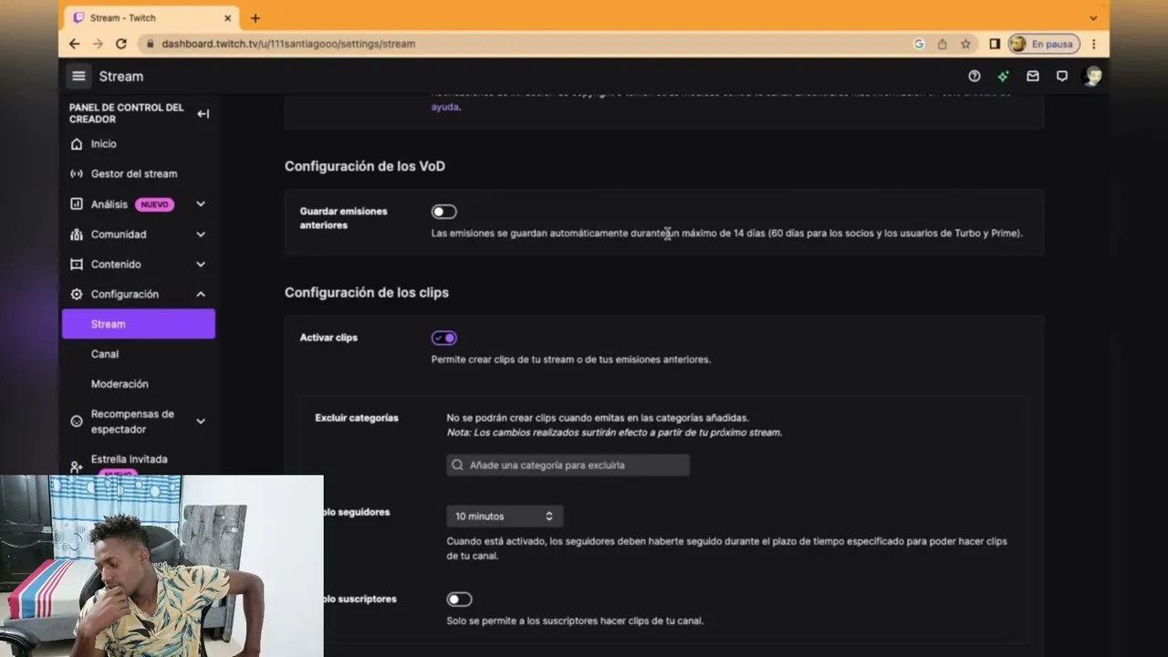Viewport: 1168px width, 657px height.
Task: Click the Google icon in address bar
Action: coord(919,44)
